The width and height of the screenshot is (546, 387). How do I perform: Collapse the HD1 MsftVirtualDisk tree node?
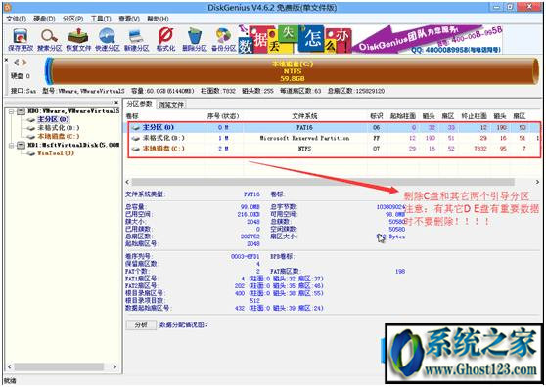click(11, 145)
